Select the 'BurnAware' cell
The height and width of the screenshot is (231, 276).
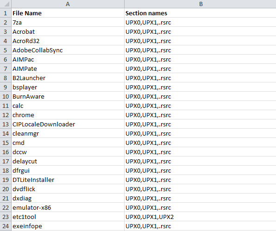[68, 96]
